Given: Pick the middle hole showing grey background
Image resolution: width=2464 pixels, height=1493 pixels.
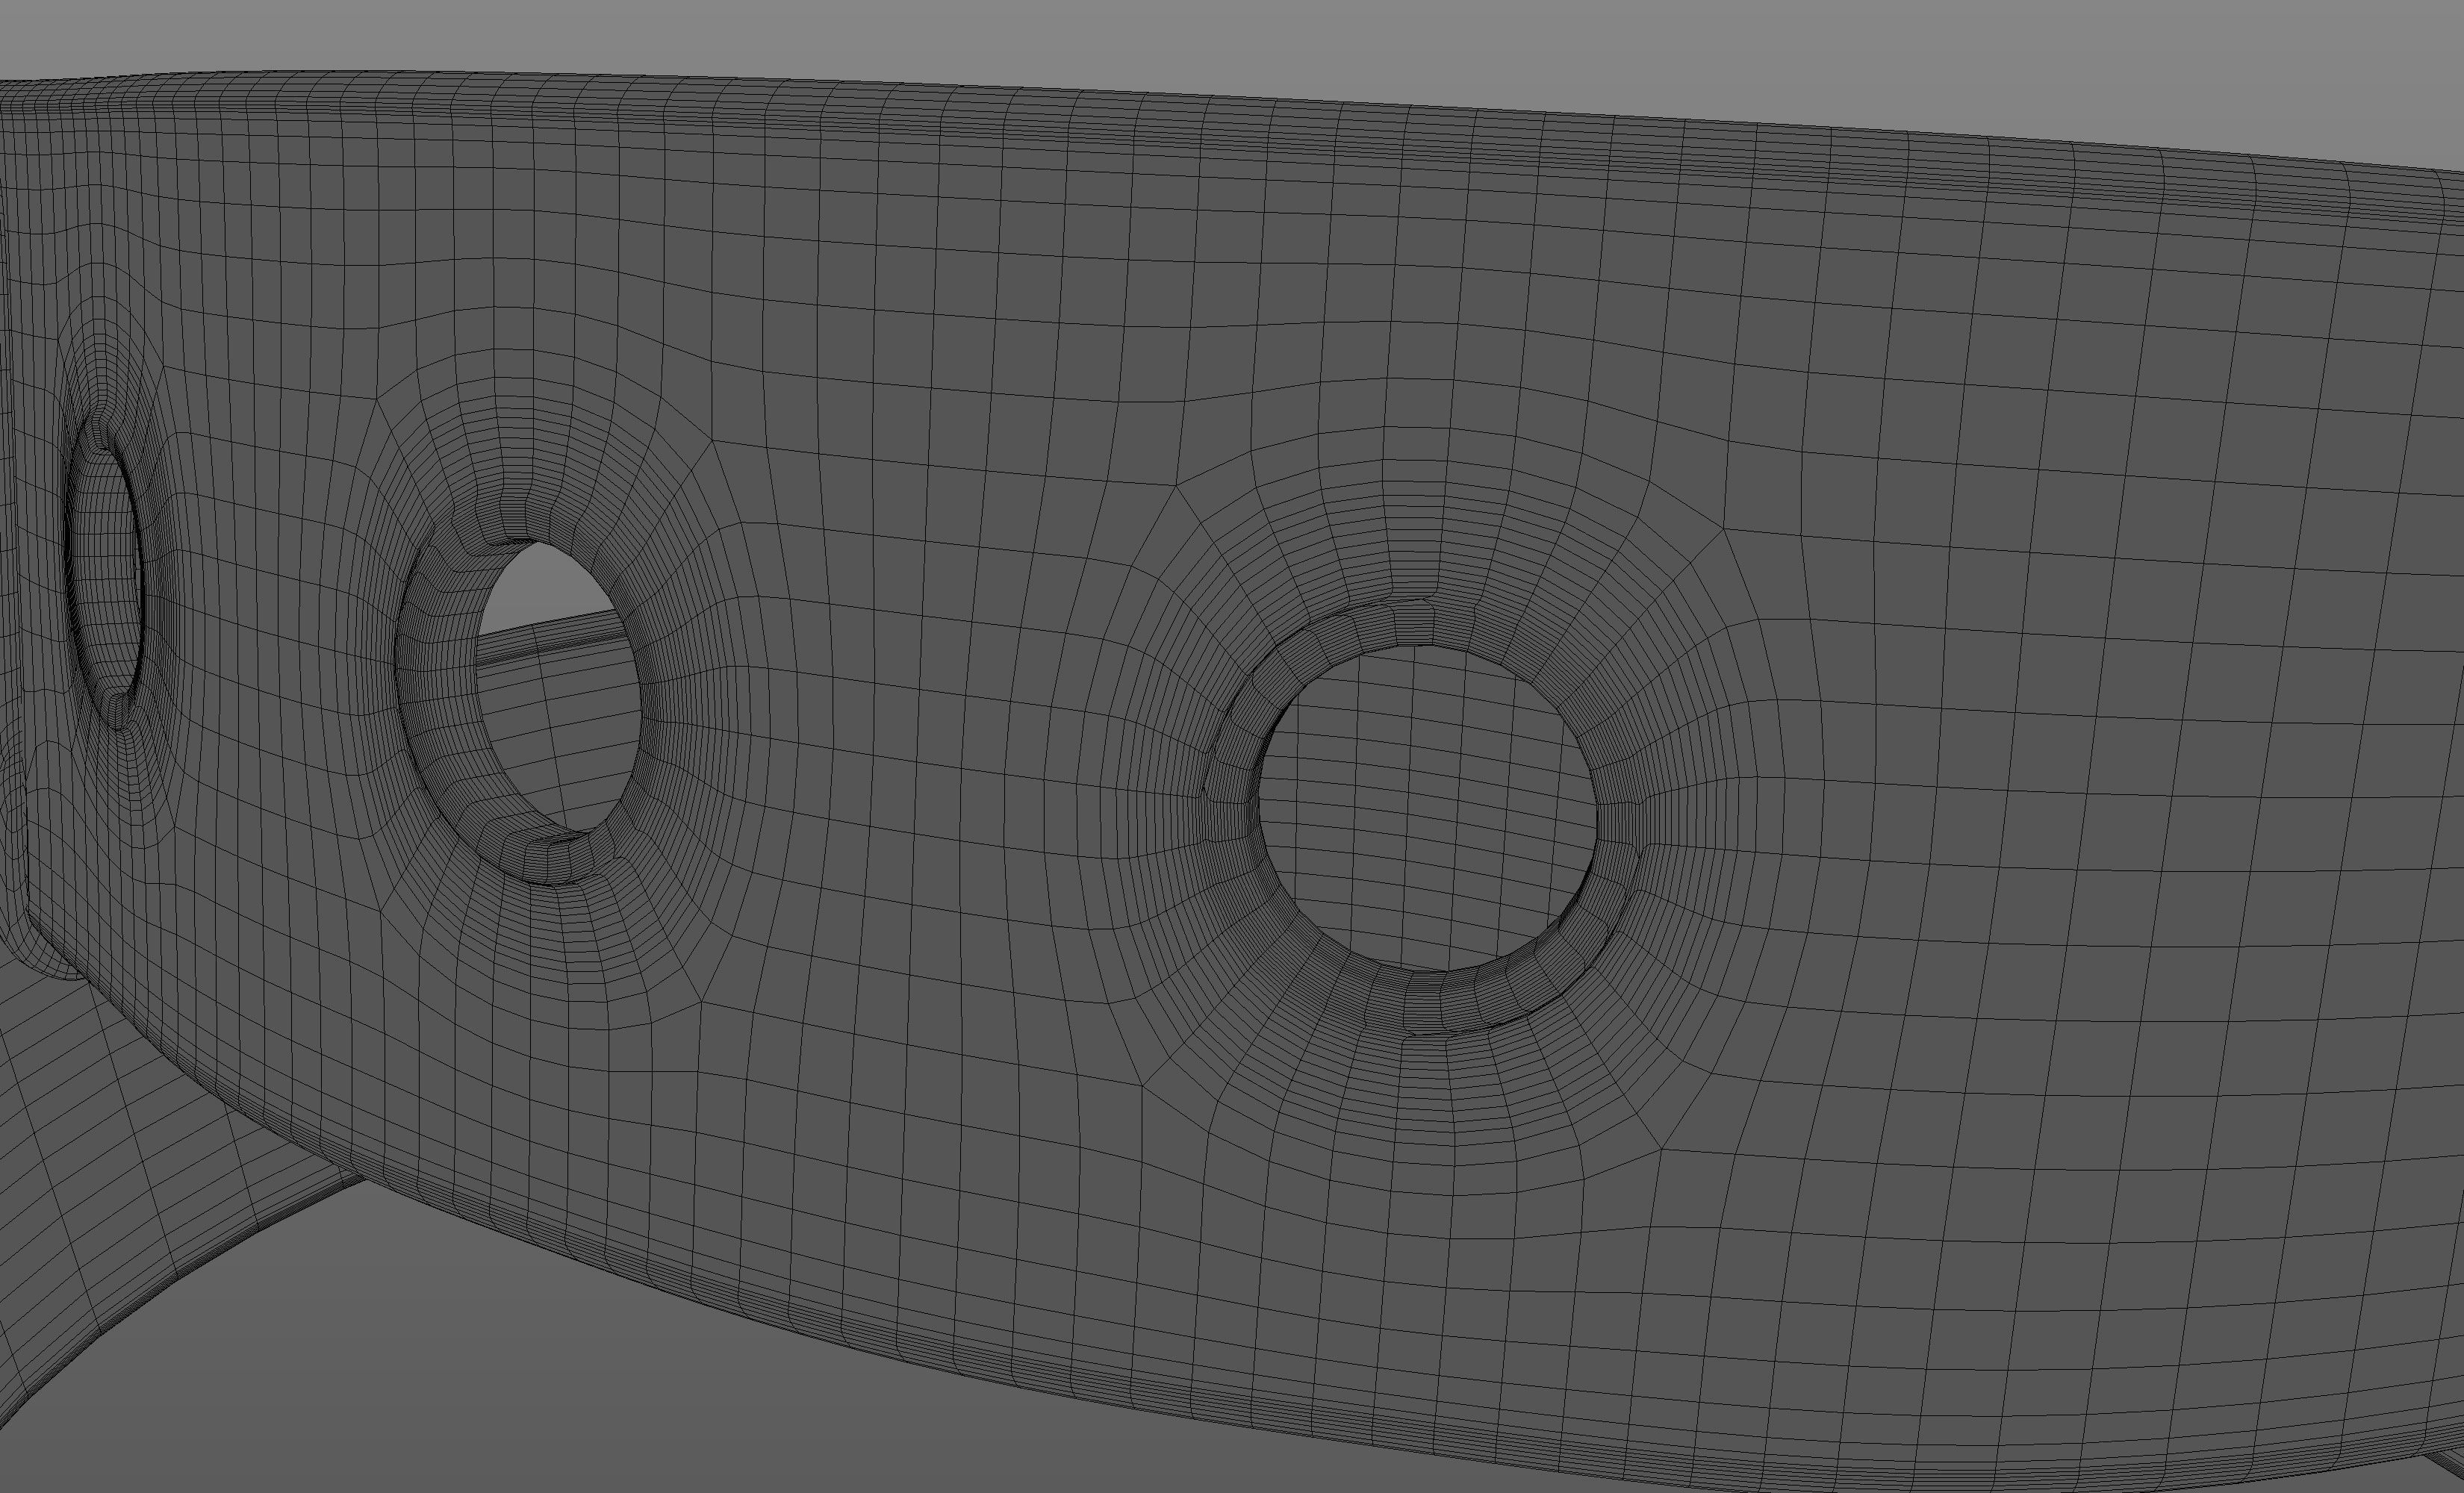Looking at the screenshot, I should 556,687.
